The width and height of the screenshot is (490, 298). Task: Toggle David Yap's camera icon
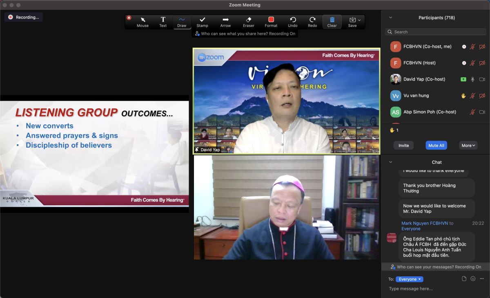pyautogui.click(x=482, y=79)
